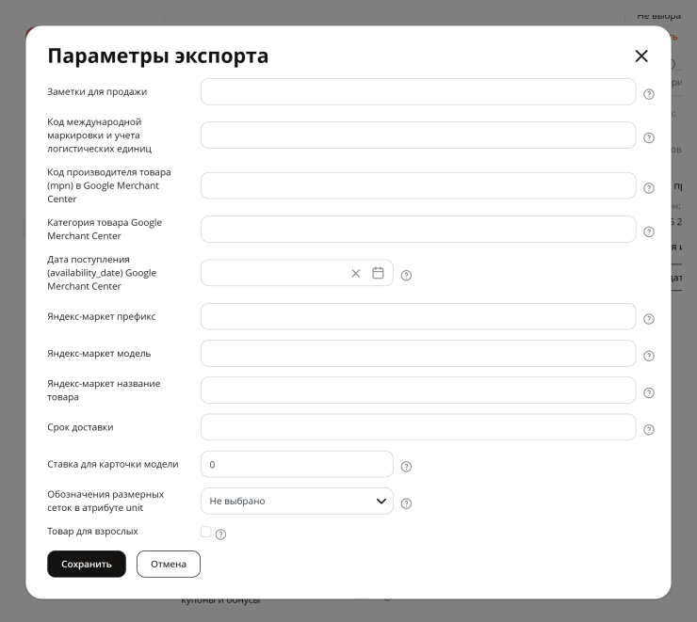Focus the Заметки для продажи field
Viewport: 697px width, 622px height.
(418, 92)
